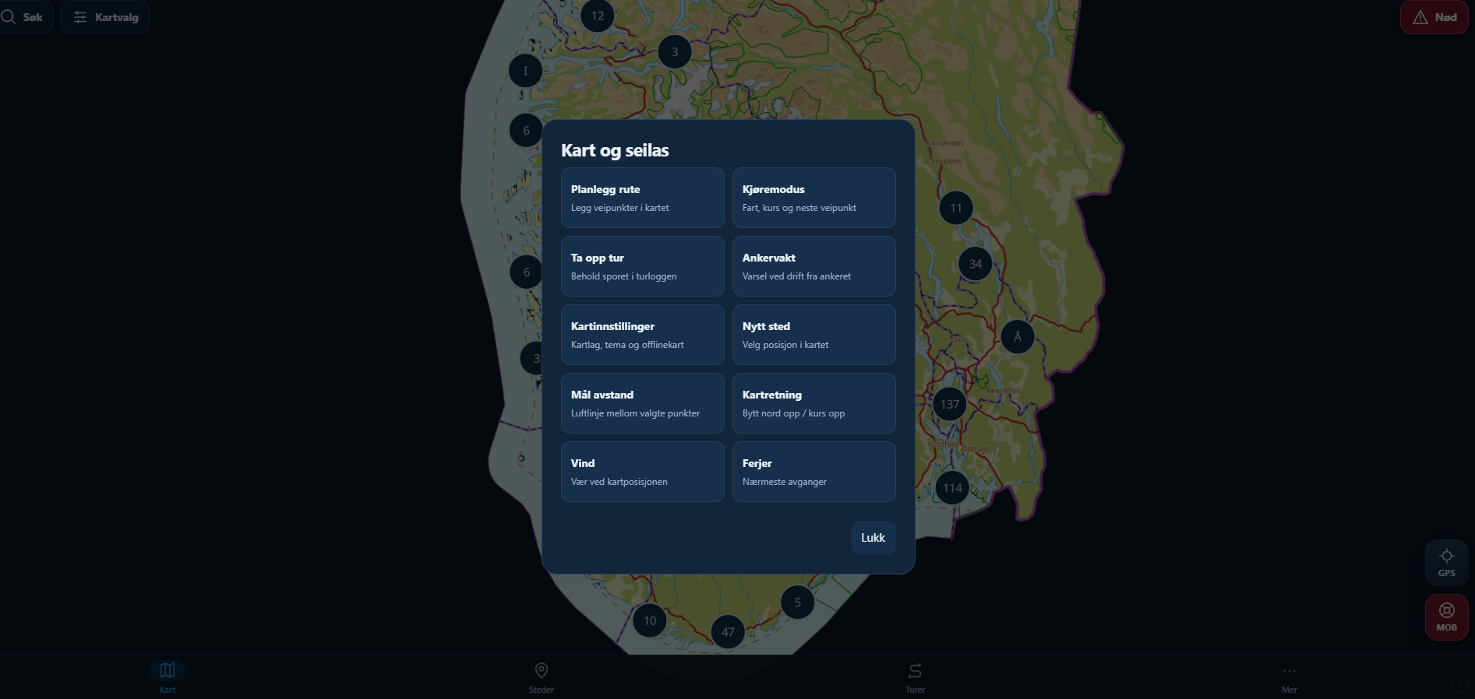Open the map cluster marker 34
The height and width of the screenshot is (699, 1475).
(976, 264)
